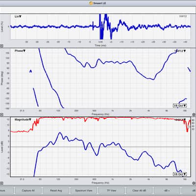The height and width of the screenshot is (196, 196).
Task: Open the Lin time-scale dropdown
Action: pos(18,17)
